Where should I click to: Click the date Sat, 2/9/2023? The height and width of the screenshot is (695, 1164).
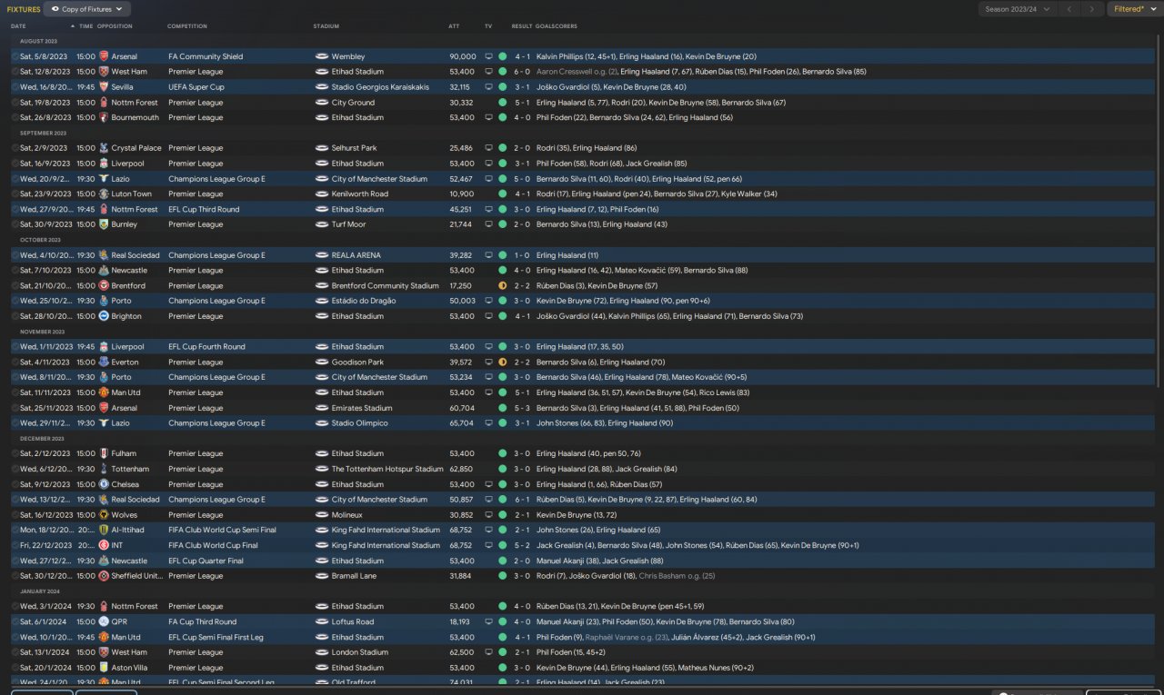[44, 148]
